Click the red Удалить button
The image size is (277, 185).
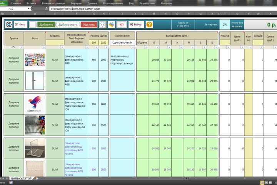[x=89, y=24]
